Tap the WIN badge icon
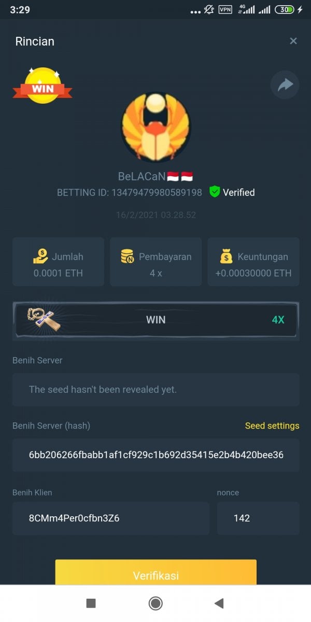The image size is (311, 622). coord(43,86)
